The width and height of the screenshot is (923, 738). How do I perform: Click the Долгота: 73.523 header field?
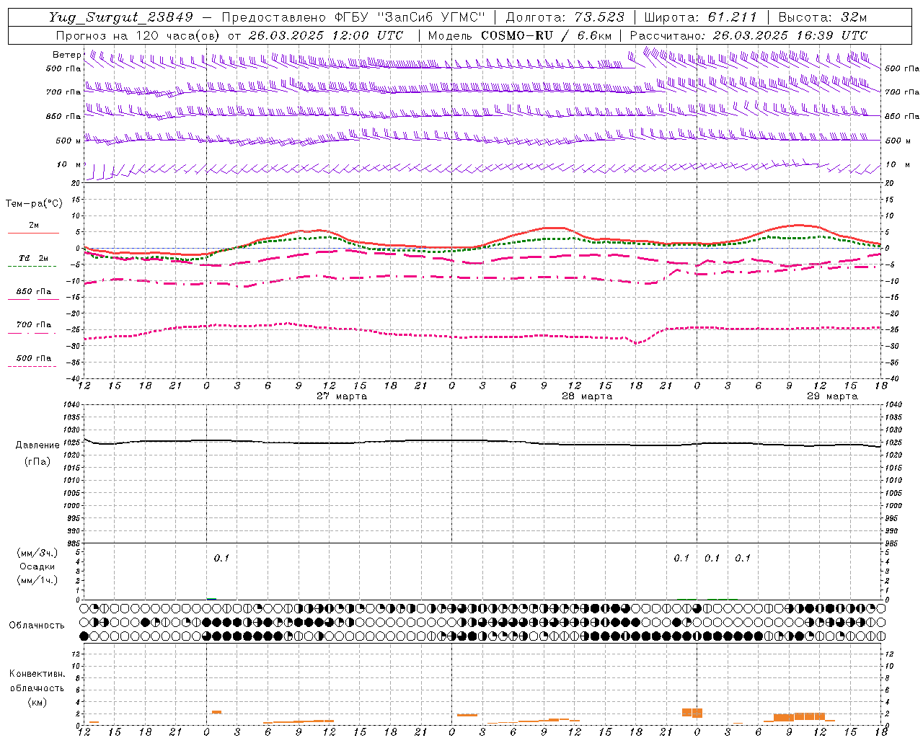(565, 17)
